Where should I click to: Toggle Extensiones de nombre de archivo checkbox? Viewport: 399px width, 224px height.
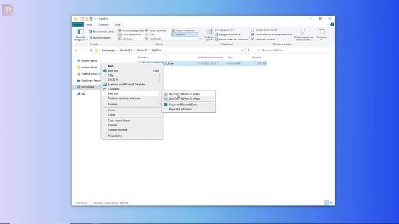[x=252, y=35]
